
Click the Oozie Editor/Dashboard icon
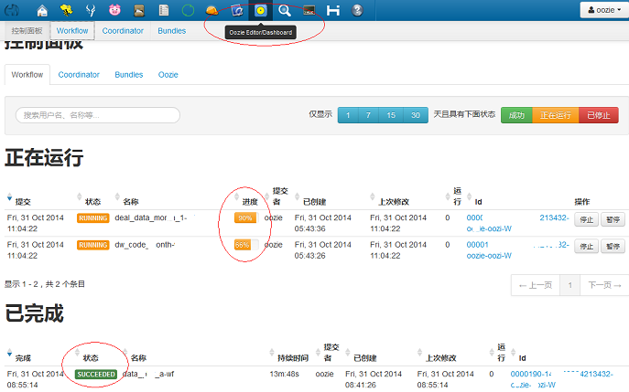261,10
